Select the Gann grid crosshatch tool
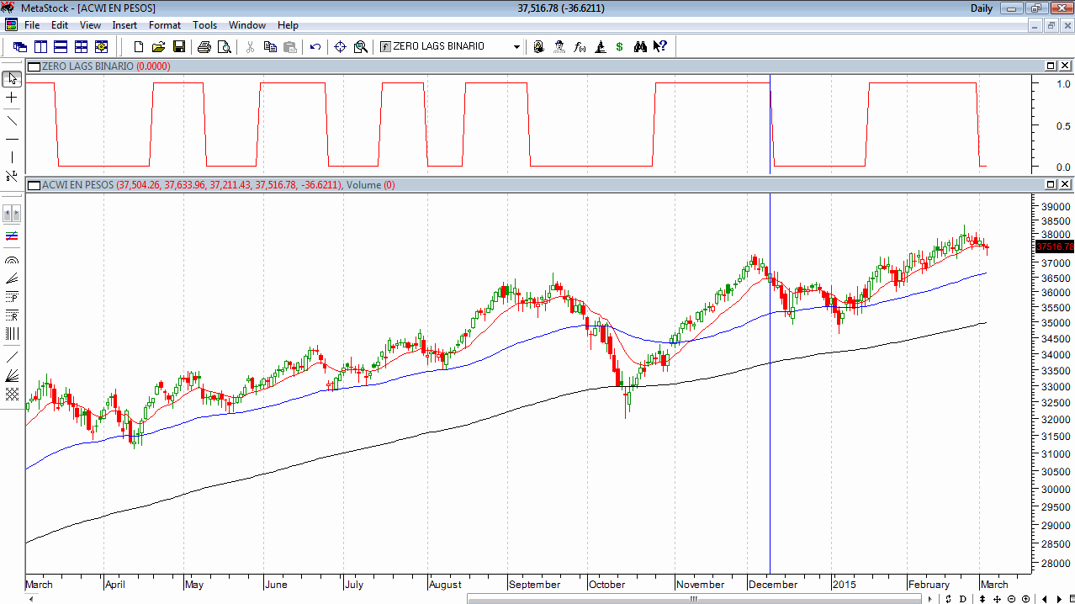The image size is (1075, 604). tap(12, 394)
